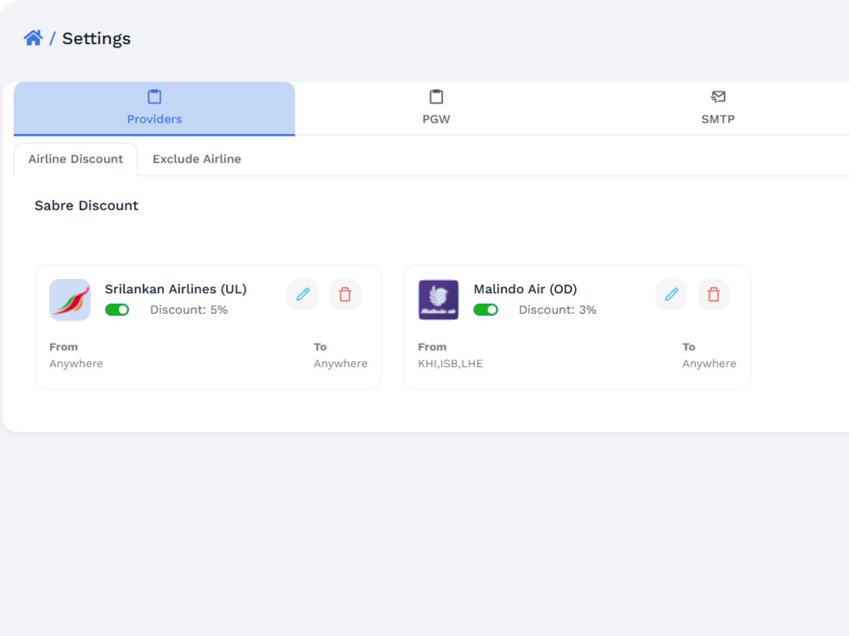Delete the Malindo Air discount

714,295
